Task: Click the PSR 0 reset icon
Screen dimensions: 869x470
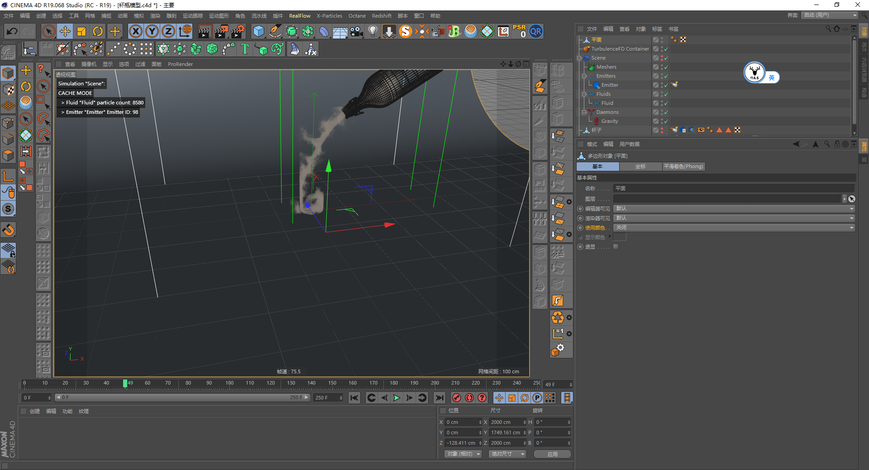Action: pos(519,31)
